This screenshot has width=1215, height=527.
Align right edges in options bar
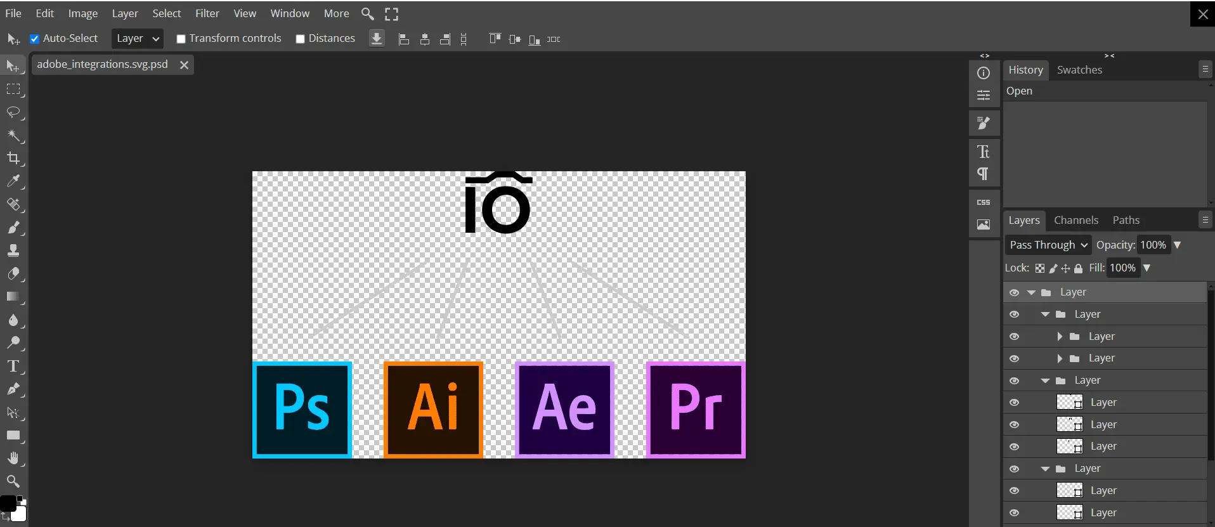coord(445,39)
